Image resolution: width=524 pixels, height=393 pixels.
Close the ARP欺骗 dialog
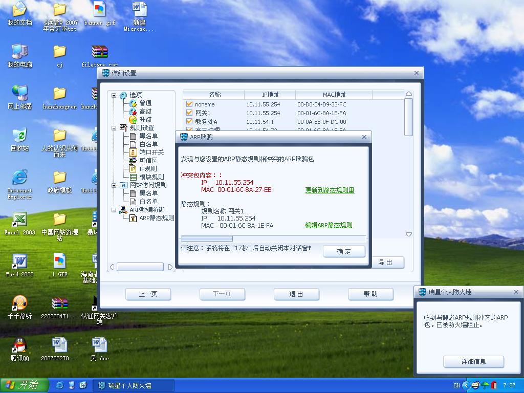(364, 137)
